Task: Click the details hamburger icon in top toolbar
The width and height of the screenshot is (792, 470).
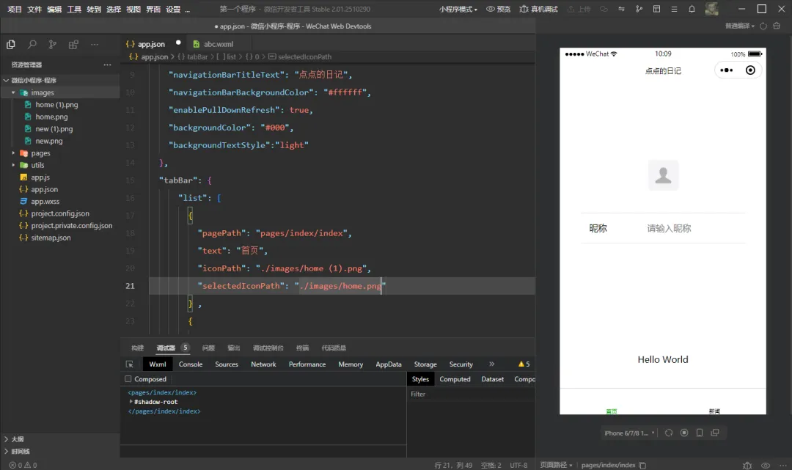Action: (674, 9)
